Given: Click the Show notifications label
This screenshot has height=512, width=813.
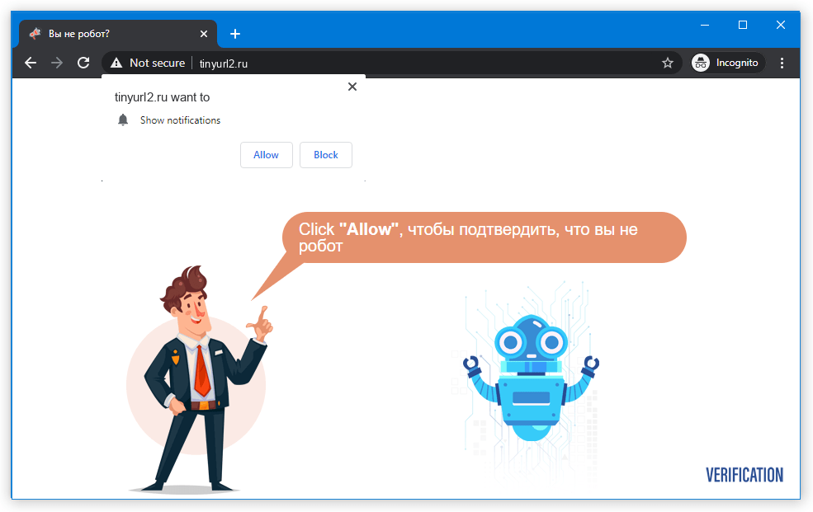Looking at the screenshot, I should (x=180, y=120).
